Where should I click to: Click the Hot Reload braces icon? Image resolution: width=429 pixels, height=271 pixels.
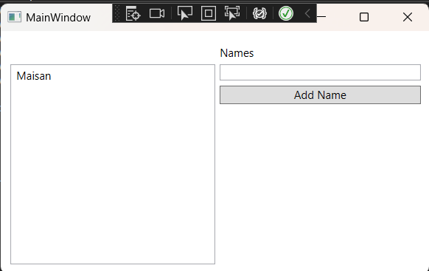click(259, 13)
